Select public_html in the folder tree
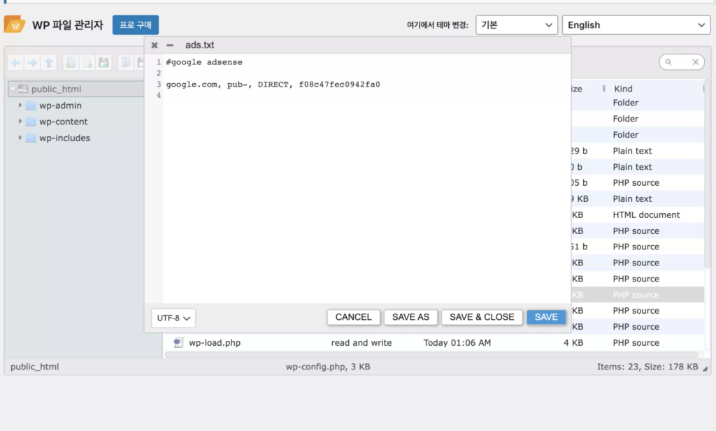The image size is (716, 431). point(56,89)
